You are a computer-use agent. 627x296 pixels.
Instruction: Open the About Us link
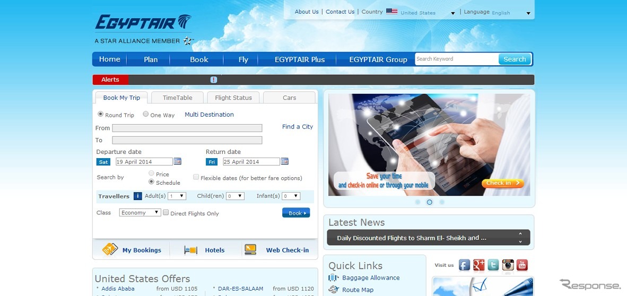coord(307,12)
